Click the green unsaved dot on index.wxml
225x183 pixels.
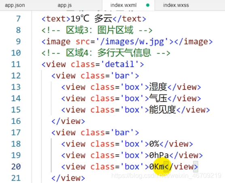(x=148, y=5)
